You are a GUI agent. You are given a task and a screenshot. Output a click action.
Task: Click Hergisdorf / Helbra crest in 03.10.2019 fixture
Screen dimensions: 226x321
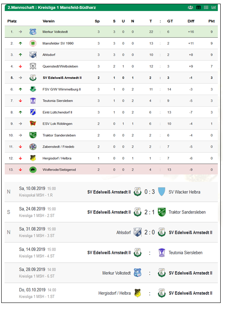click(x=138, y=293)
